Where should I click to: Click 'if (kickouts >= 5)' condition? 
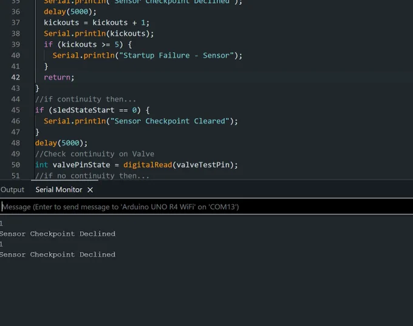(x=83, y=44)
